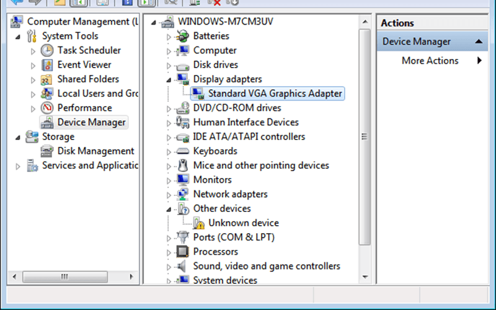This screenshot has width=496, height=310.
Task: Click the Processors chip icon
Action: click(x=182, y=252)
